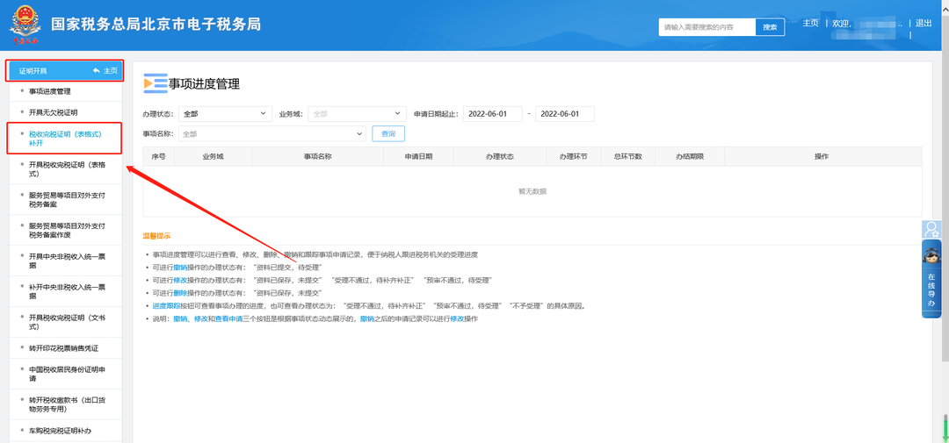Image resolution: width=949 pixels, height=443 pixels.
Task: Click the 总环节数 column header
Action: [x=627, y=156]
